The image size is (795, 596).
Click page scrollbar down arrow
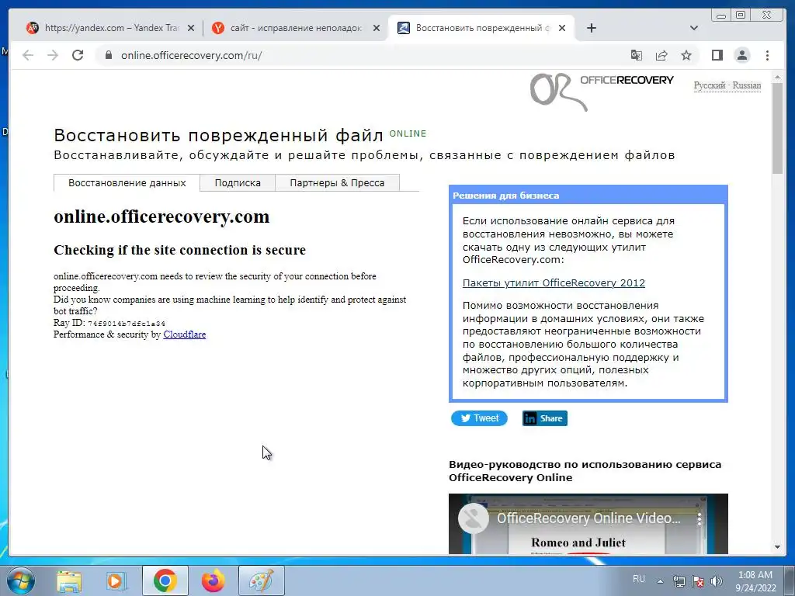pos(777,547)
